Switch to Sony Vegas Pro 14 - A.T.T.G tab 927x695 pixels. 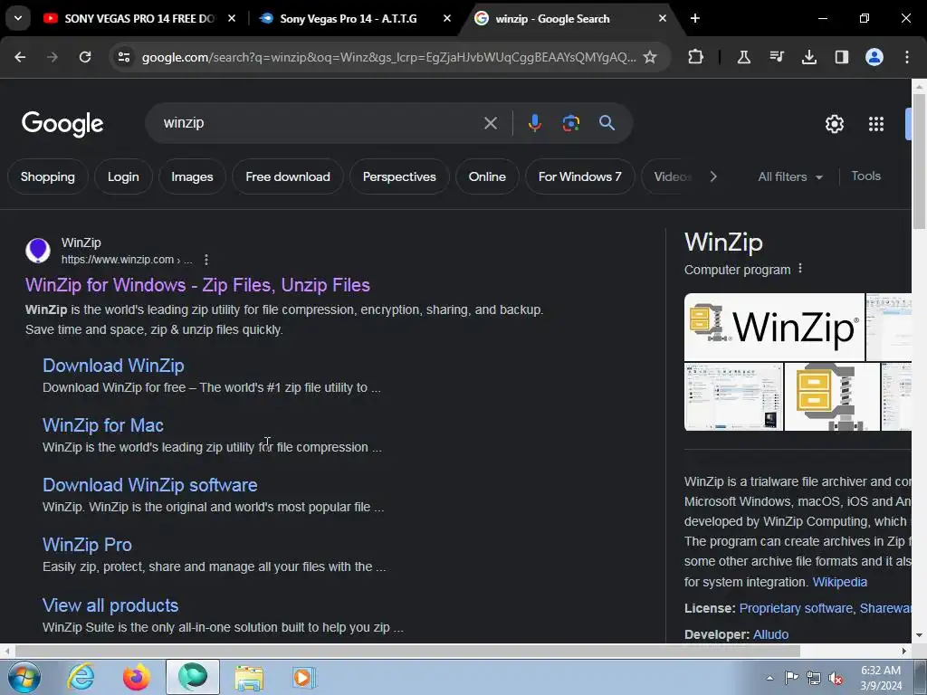[x=355, y=18]
